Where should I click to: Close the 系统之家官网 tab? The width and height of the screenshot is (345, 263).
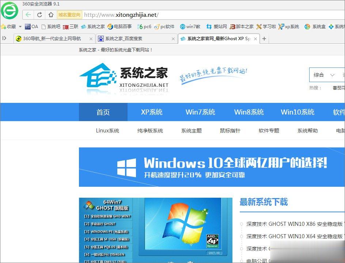pos(255,39)
